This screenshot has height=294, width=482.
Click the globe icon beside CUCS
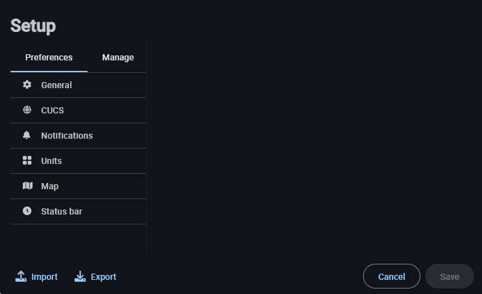pos(27,110)
